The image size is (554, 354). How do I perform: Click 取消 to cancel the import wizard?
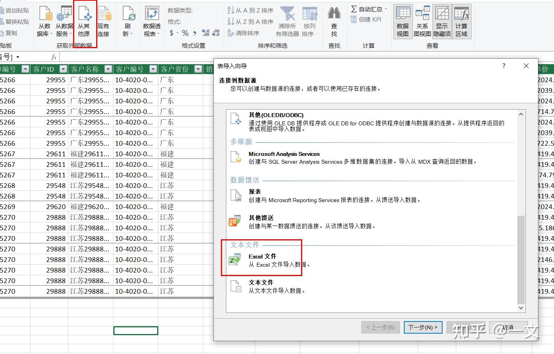508,327
